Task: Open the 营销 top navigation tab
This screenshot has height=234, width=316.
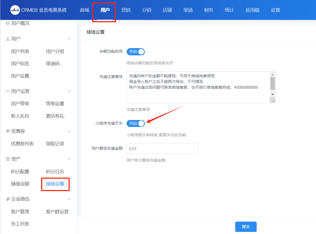Action: [126, 10]
